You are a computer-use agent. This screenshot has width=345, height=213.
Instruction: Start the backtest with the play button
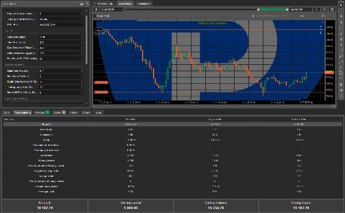[317, 9]
